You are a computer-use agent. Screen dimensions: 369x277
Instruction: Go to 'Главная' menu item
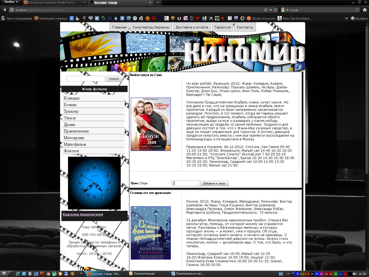pos(119,27)
